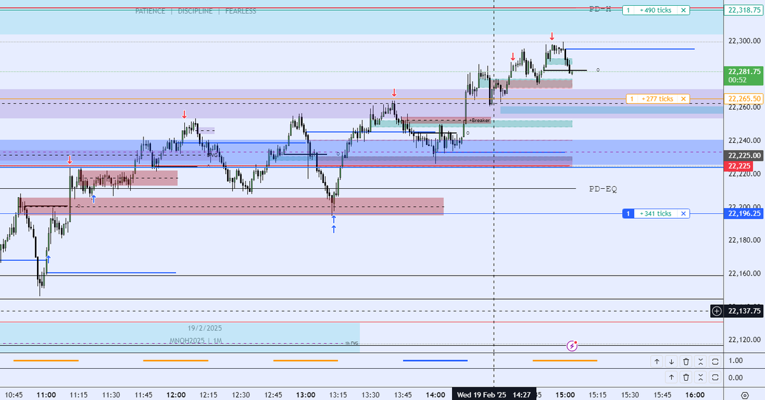The width and height of the screenshot is (765, 400).
Task: Select the +341 ticks position label
Action: 656,214
